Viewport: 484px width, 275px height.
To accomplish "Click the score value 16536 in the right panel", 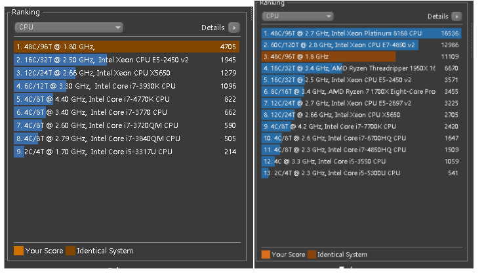I will (449, 33).
